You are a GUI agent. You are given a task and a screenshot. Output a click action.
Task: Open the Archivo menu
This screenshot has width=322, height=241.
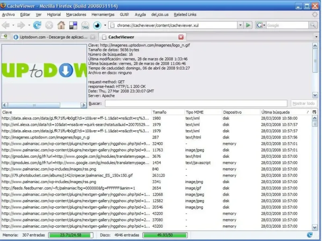click(x=8, y=14)
